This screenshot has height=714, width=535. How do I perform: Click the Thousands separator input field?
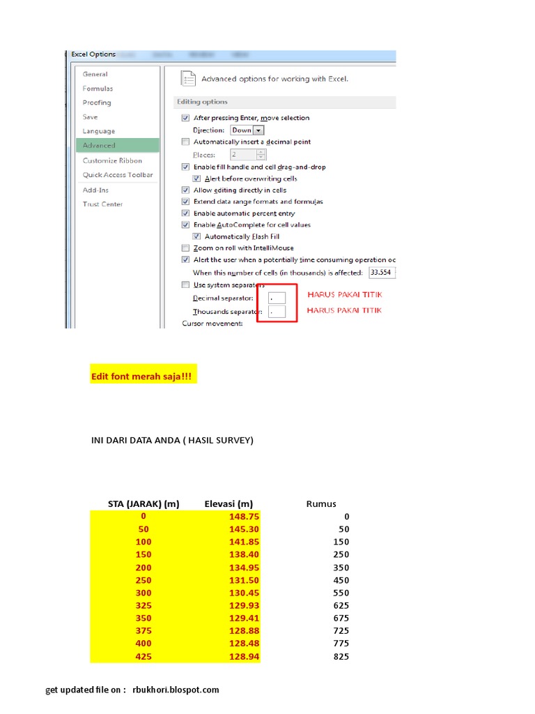pos(277,312)
